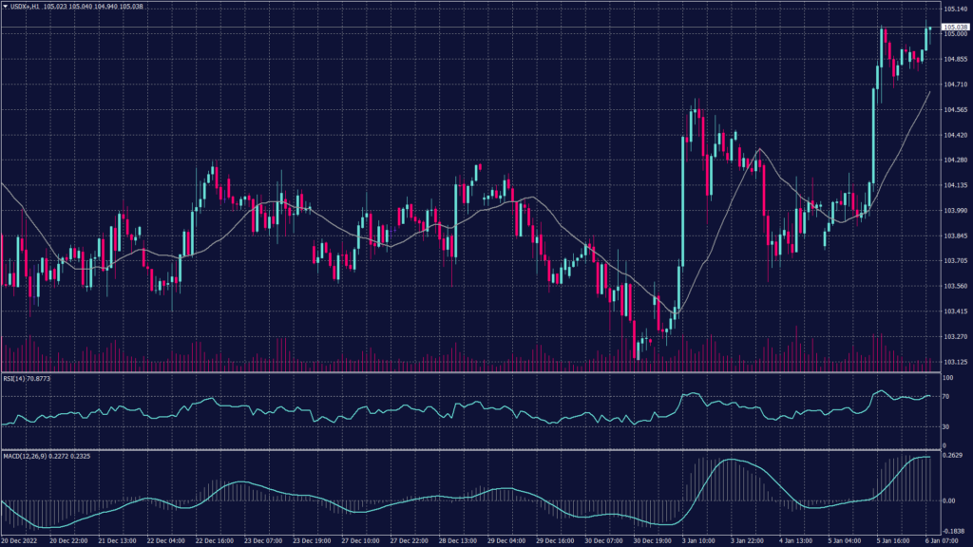Click the MACD 0.2629 scale label

[x=953, y=456]
